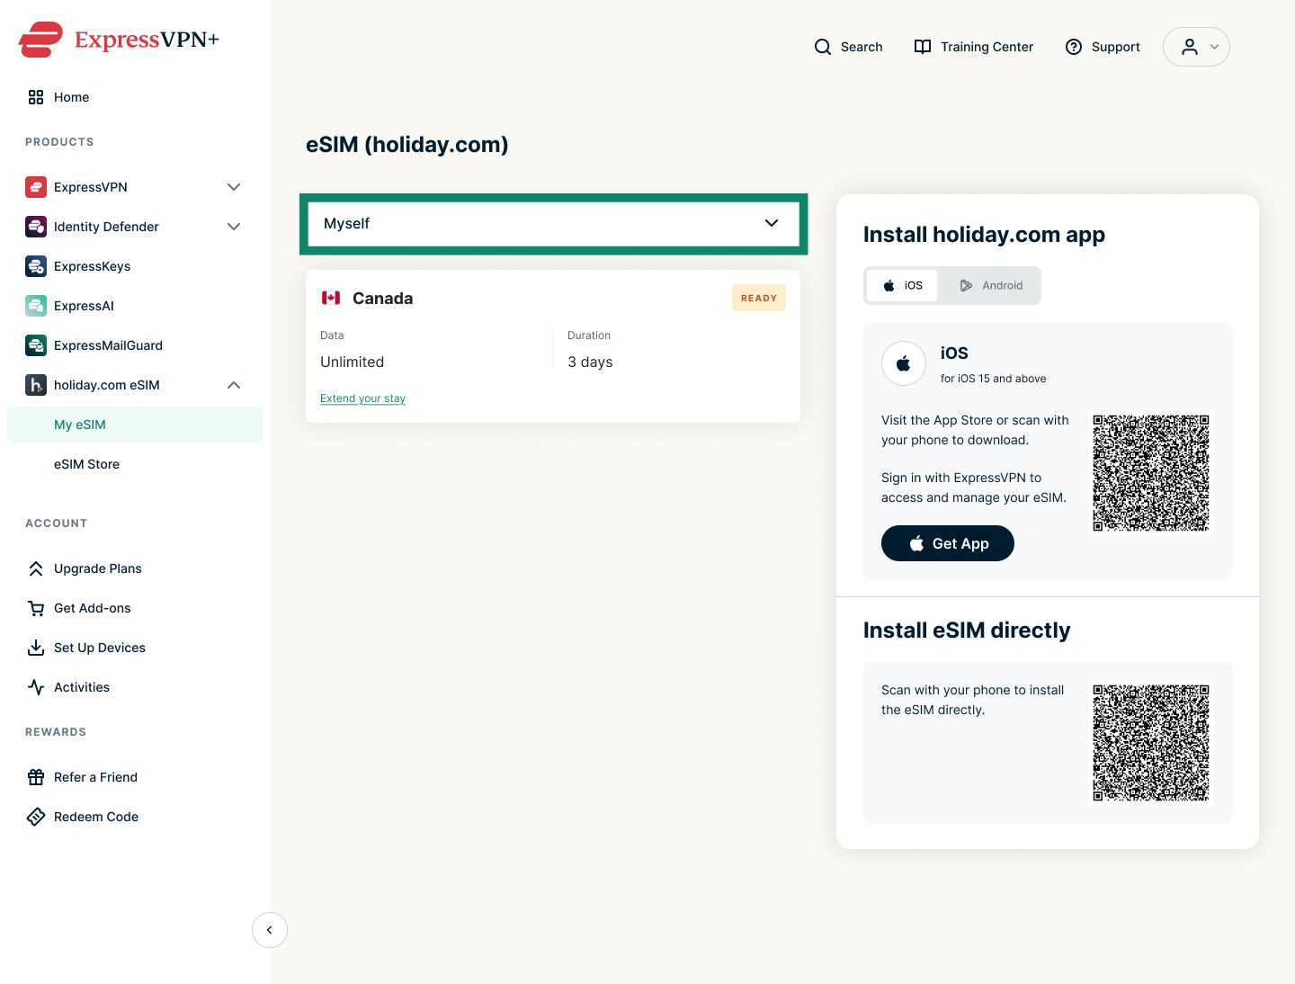Click the Identity Defender icon
This screenshot has width=1295, height=984.
pos(36,227)
